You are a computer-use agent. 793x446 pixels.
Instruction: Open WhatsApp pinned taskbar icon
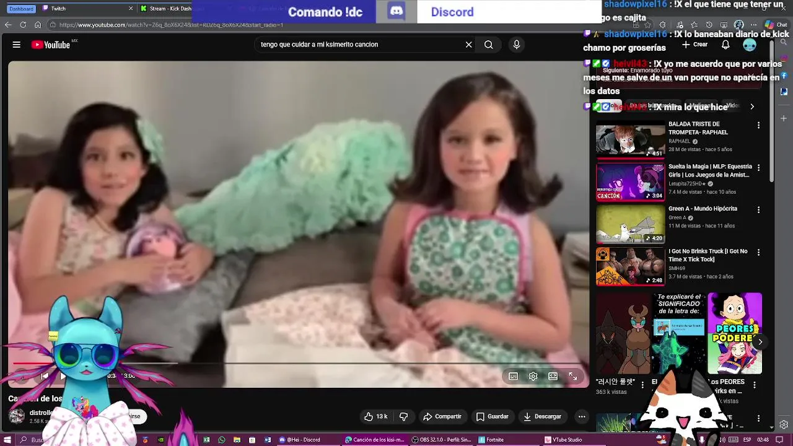[222, 440]
